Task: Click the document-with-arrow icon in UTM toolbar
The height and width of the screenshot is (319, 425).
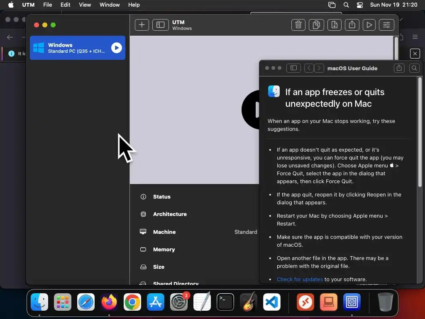Action: 334,25
